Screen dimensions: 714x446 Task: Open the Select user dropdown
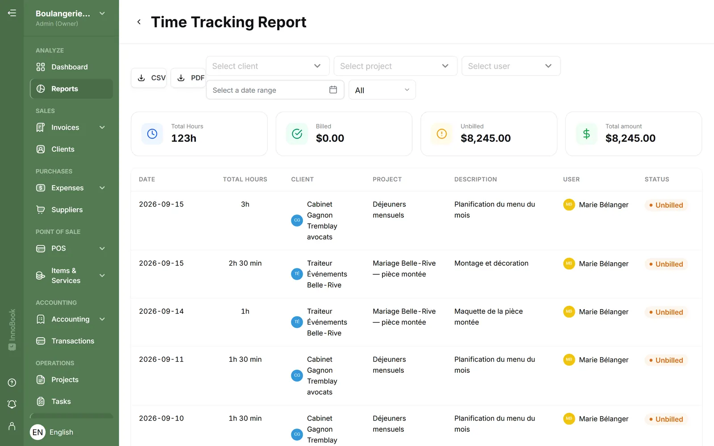pos(511,66)
